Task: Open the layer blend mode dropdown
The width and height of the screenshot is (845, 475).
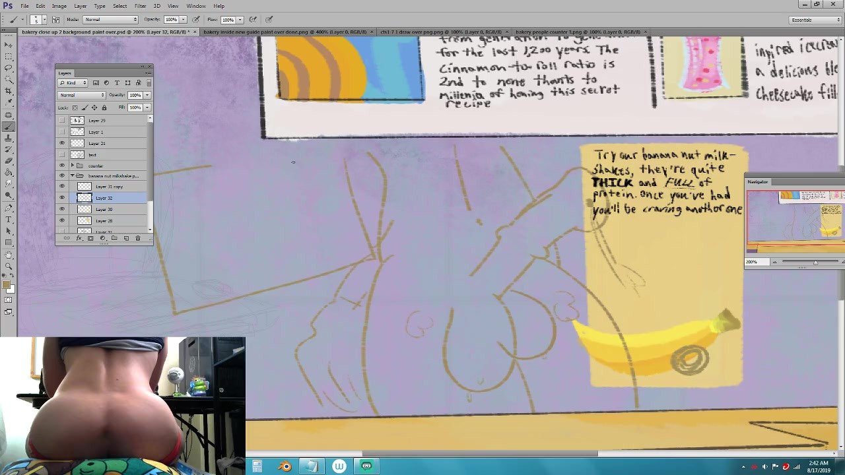Action: [x=82, y=95]
